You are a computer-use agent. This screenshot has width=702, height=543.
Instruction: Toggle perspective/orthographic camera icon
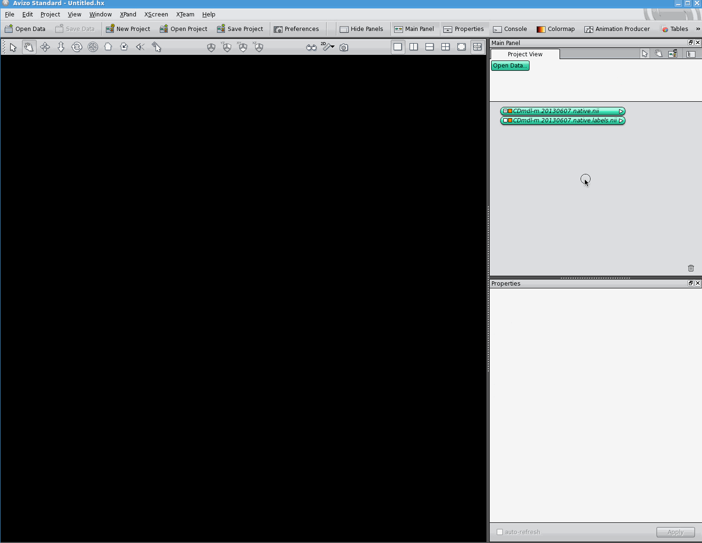[x=140, y=47]
